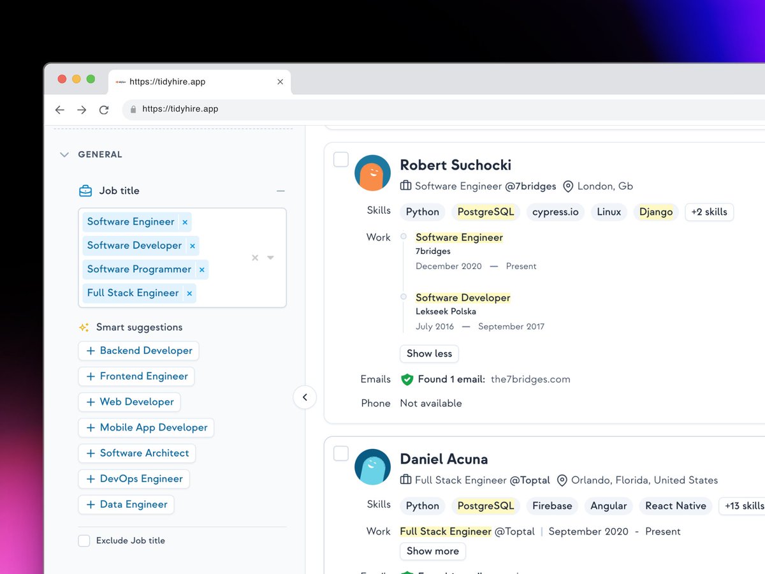Click the browser back arrow
This screenshot has width=765, height=574.
coord(59,109)
